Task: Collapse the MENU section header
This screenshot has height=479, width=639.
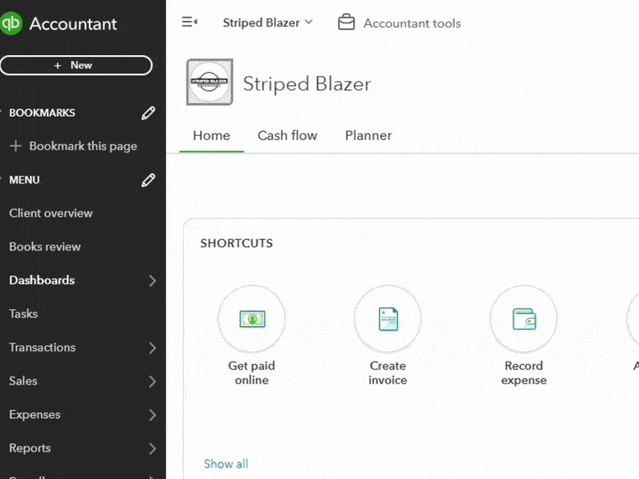Action: click(25, 180)
